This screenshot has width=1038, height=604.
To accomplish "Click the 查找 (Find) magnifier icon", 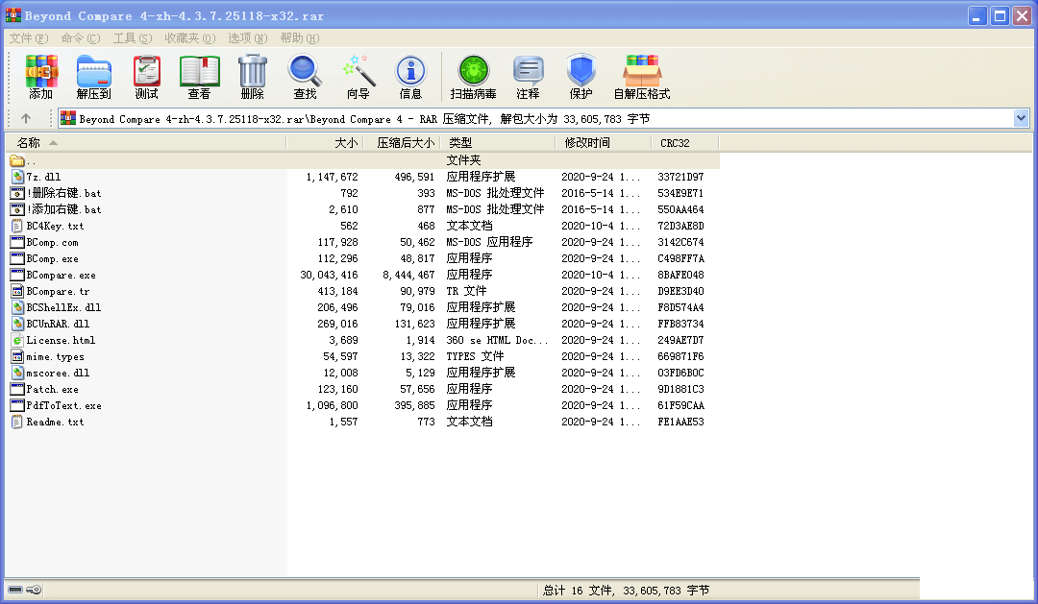I will point(305,71).
